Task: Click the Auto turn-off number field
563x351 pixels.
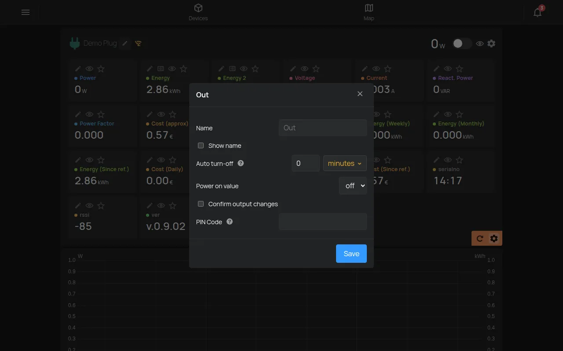Action: (306, 163)
